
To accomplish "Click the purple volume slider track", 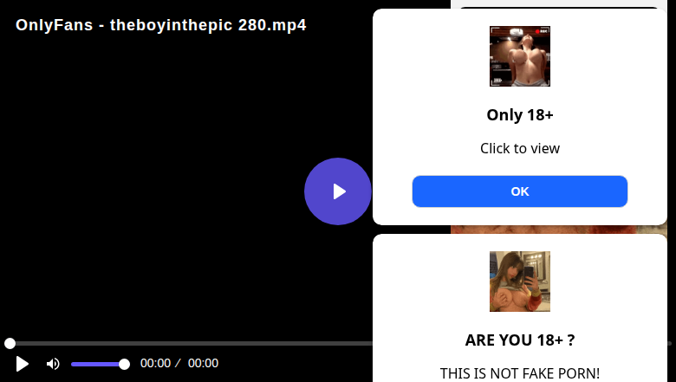I will [x=98, y=365].
